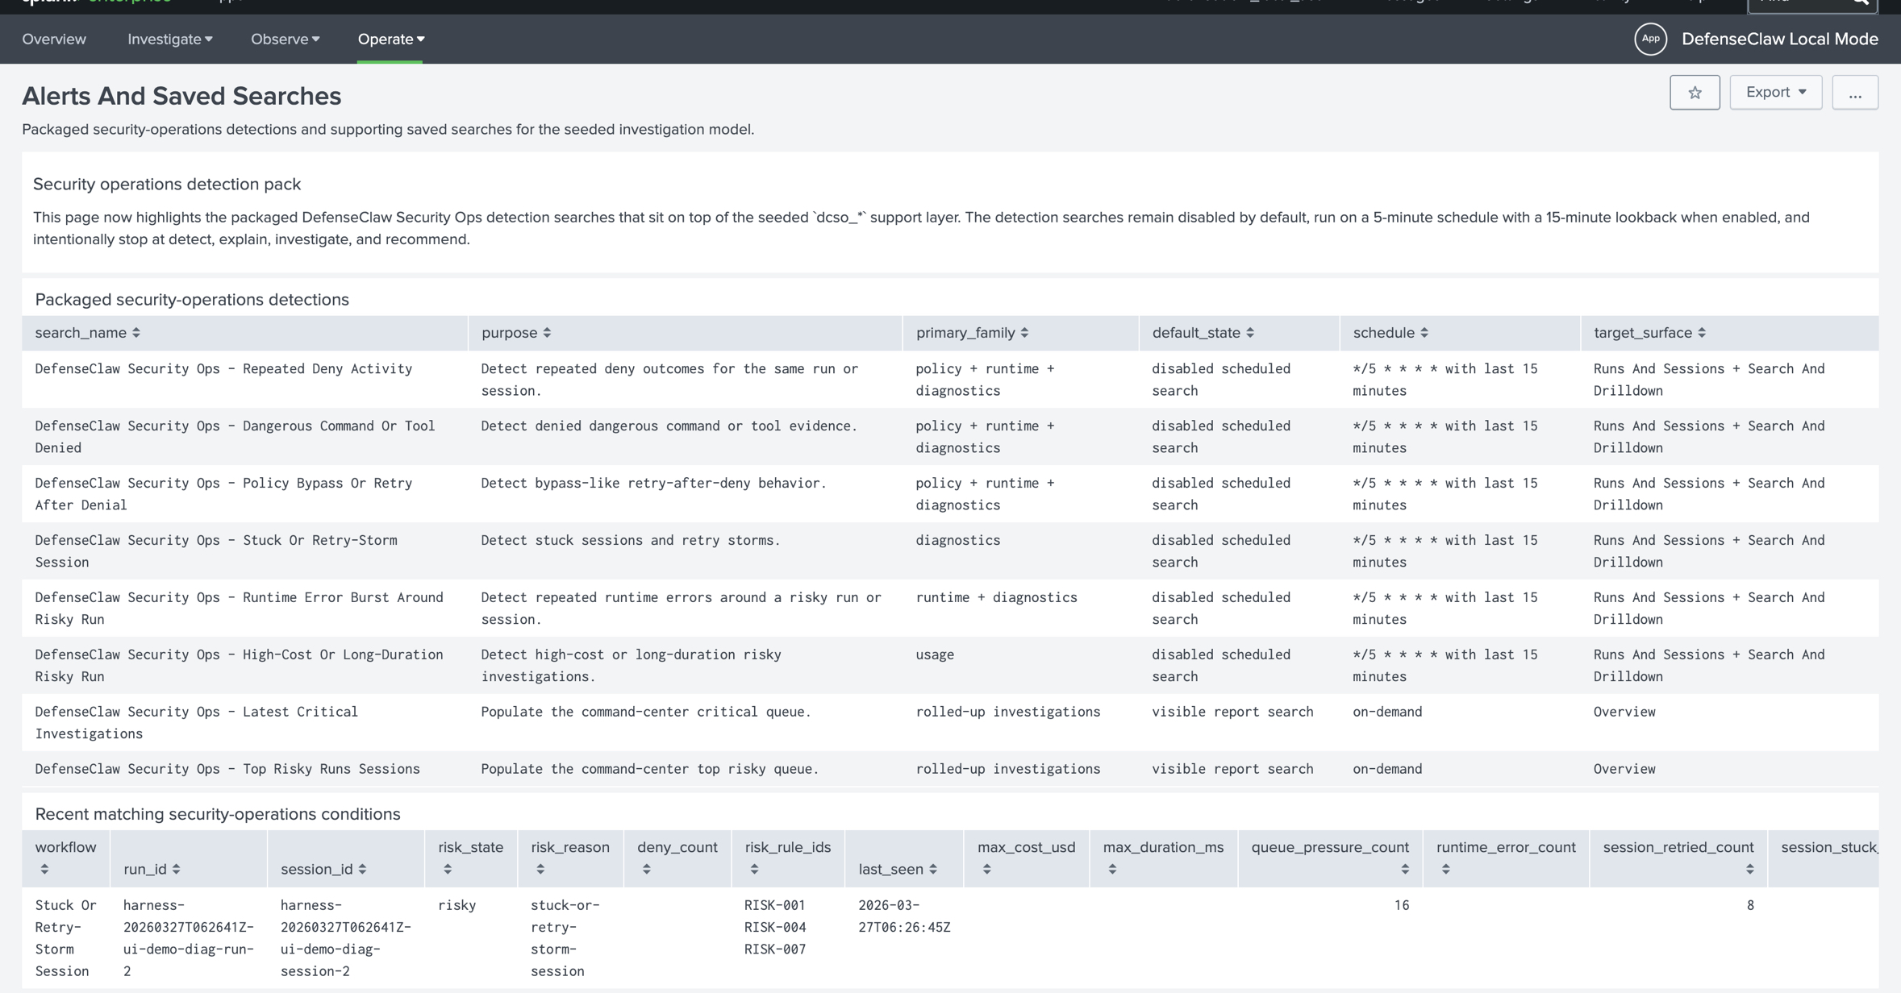This screenshot has width=1901, height=993.
Task: Click sort icon beside search_name column
Action: [136, 333]
